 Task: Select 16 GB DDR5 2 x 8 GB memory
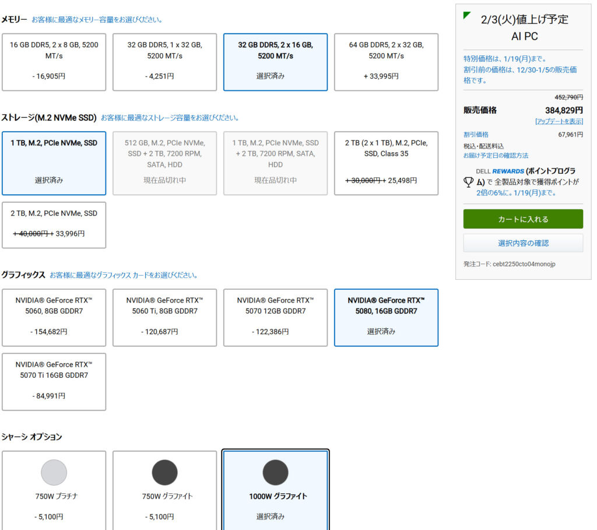point(54,62)
